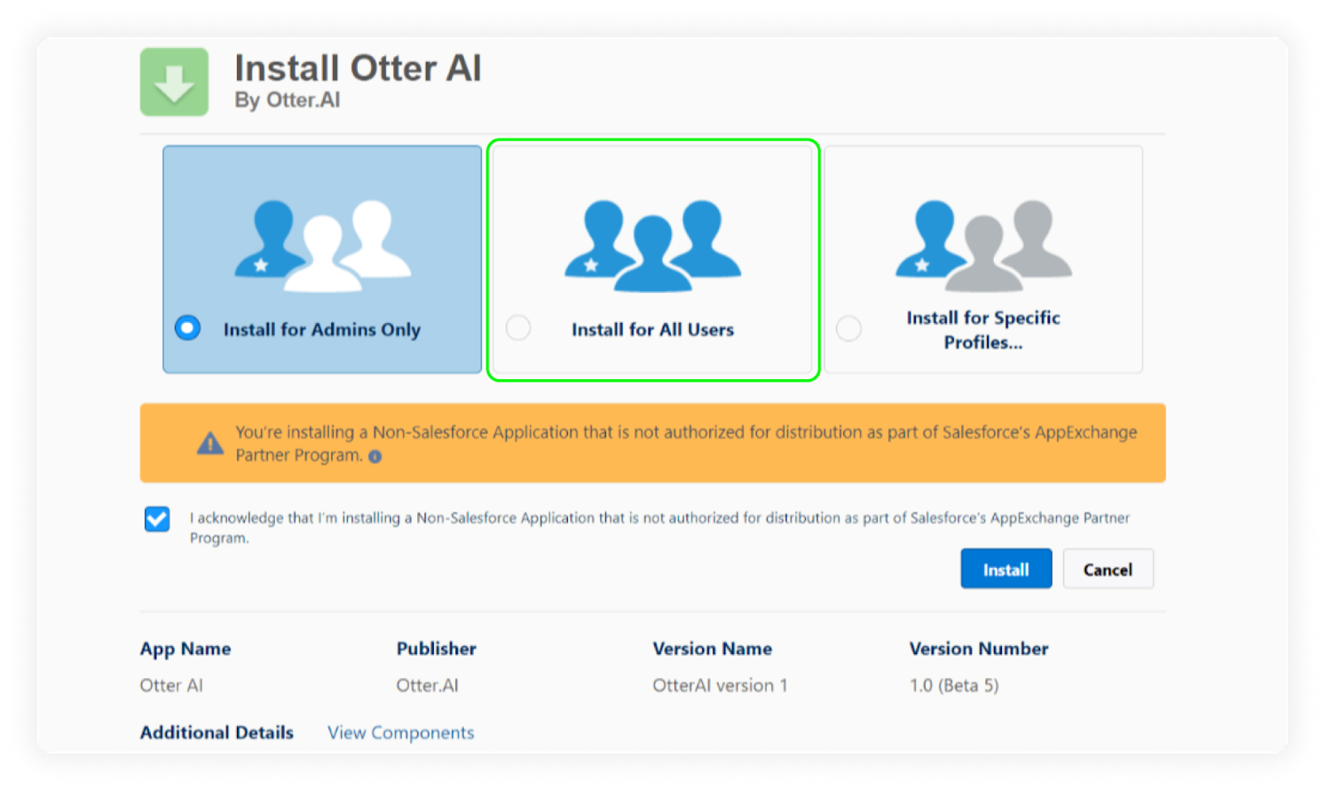The image size is (1325, 791).
Task: Uncheck the non-Salesforce acknowledgement checkbox
Action: click(x=157, y=519)
